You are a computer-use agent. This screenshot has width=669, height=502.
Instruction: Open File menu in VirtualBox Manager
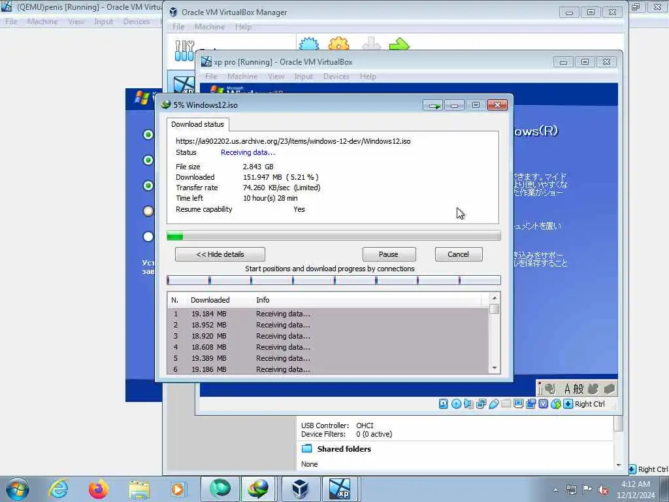(178, 27)
